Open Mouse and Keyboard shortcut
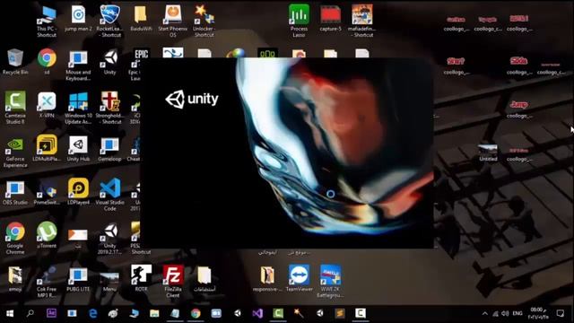The image size is (574, 323). (78, 65)
